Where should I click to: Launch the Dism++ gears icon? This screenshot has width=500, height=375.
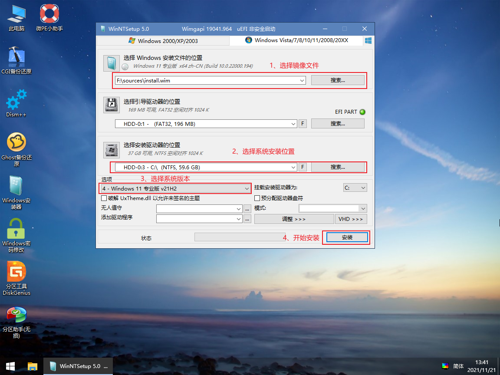click(16, 103)
